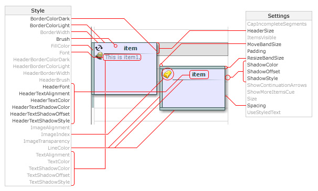The height and width of the screenshot is (191, 318).
Task: Click the circled 'item' header of second item
Action: click(199, 74)
